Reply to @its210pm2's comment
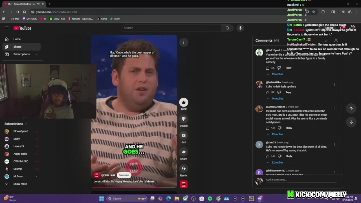Screen dimensions: 361x203 288,68
